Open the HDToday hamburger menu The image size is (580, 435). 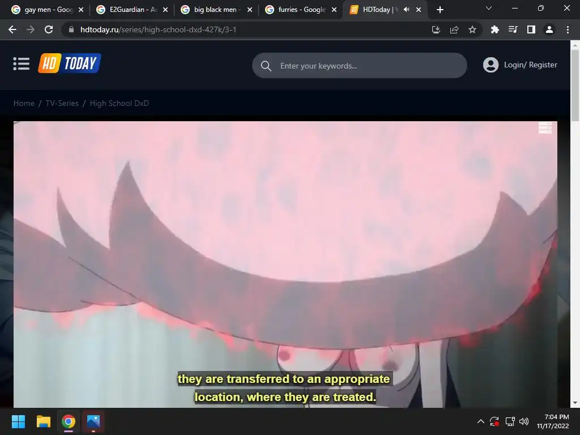pos(21,63)
